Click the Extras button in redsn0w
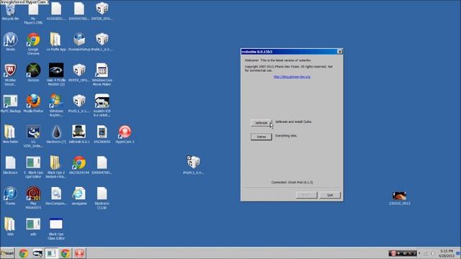Screen dimensions: 461x259 (261, 137)
